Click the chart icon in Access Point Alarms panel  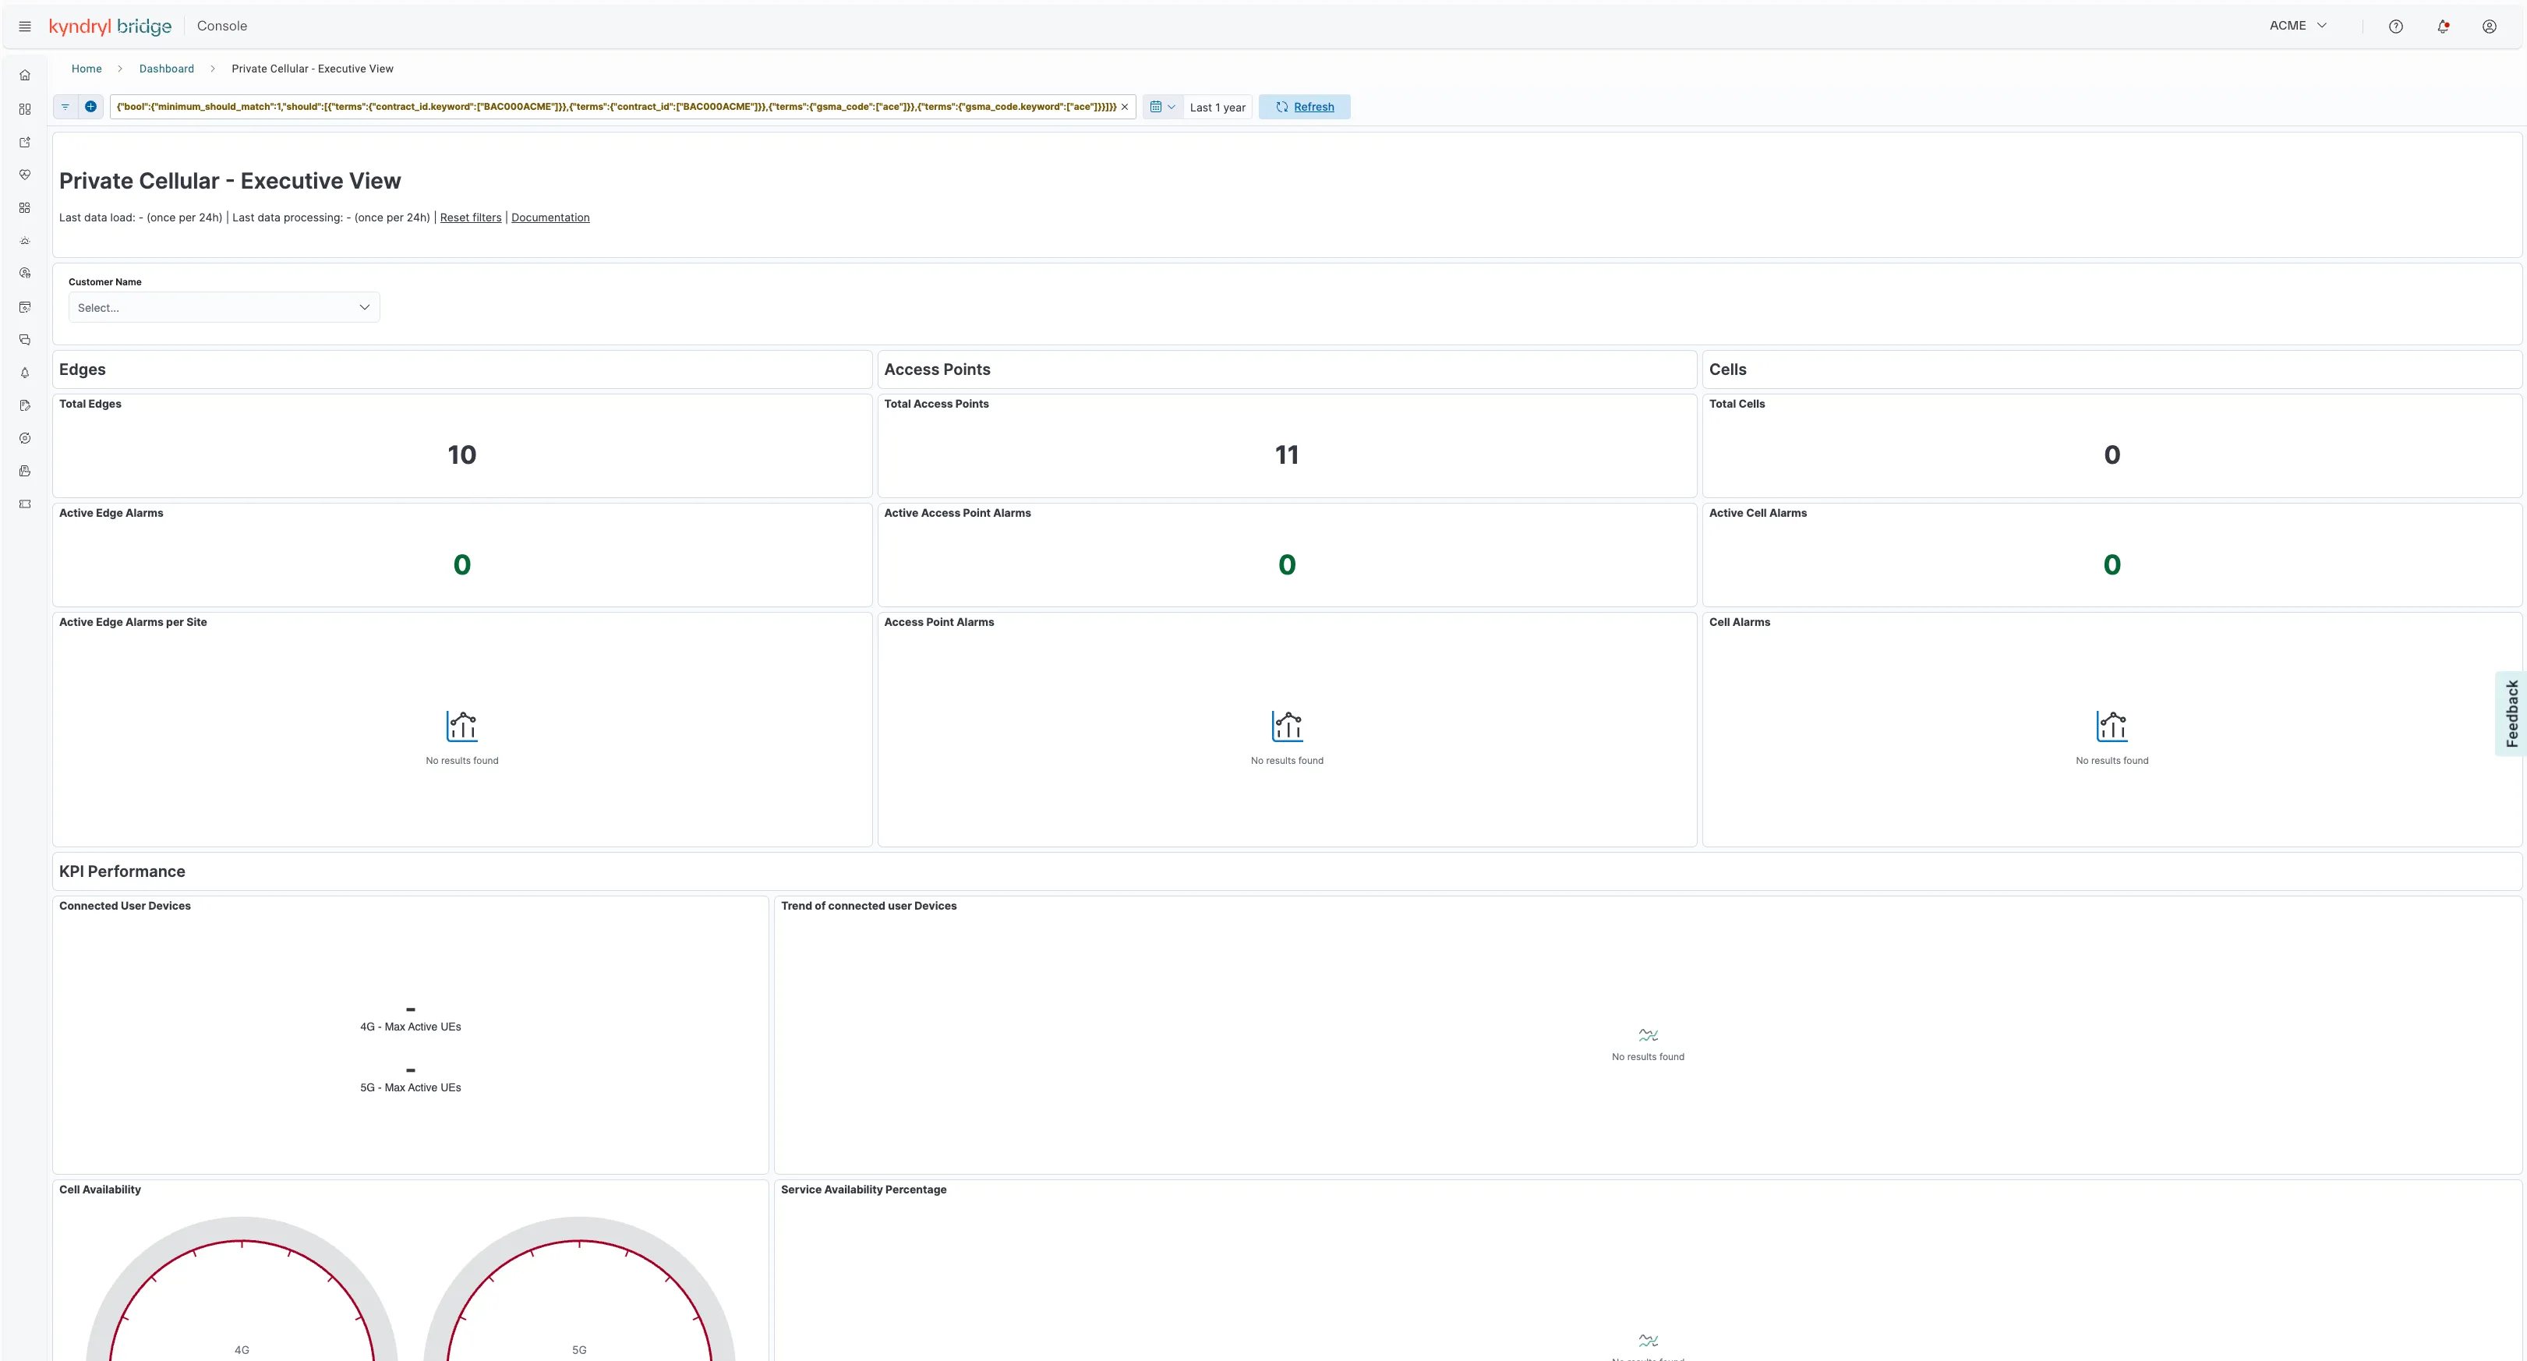(1287, 726)
